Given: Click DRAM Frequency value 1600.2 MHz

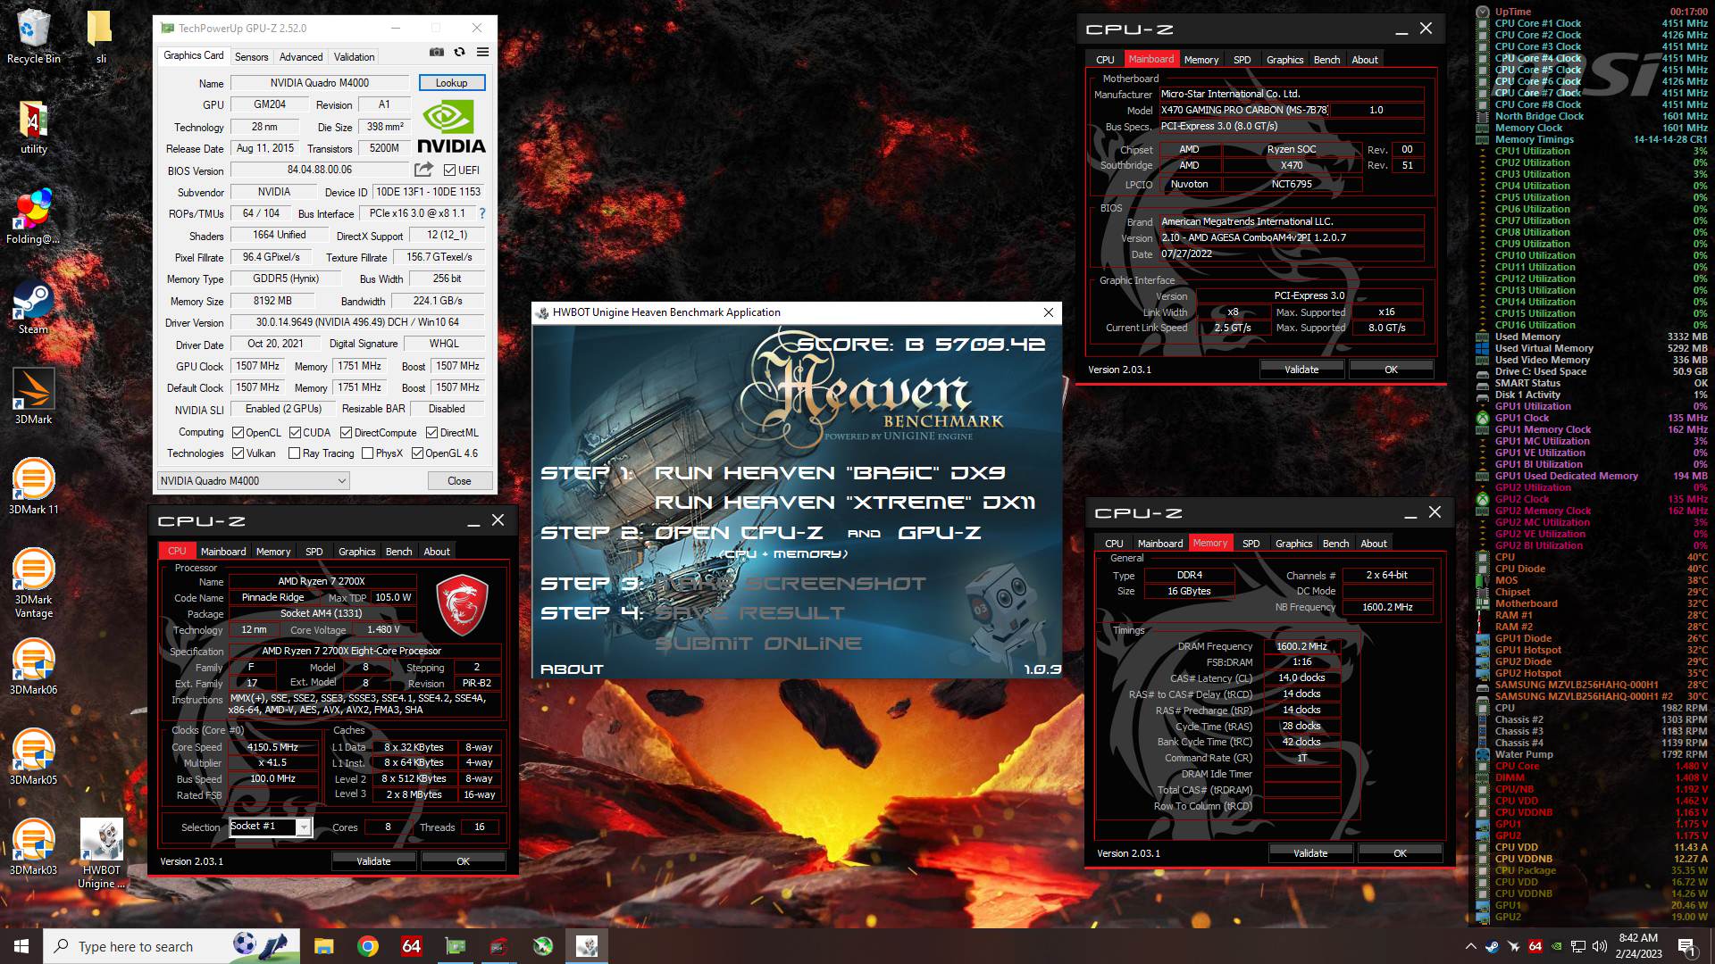Looking at the screenshot, I should 1301,646.
